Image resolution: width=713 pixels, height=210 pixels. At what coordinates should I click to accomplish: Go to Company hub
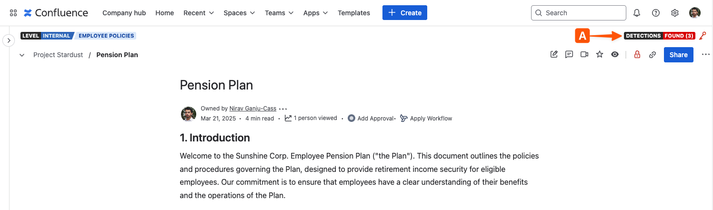pos(124,13)
